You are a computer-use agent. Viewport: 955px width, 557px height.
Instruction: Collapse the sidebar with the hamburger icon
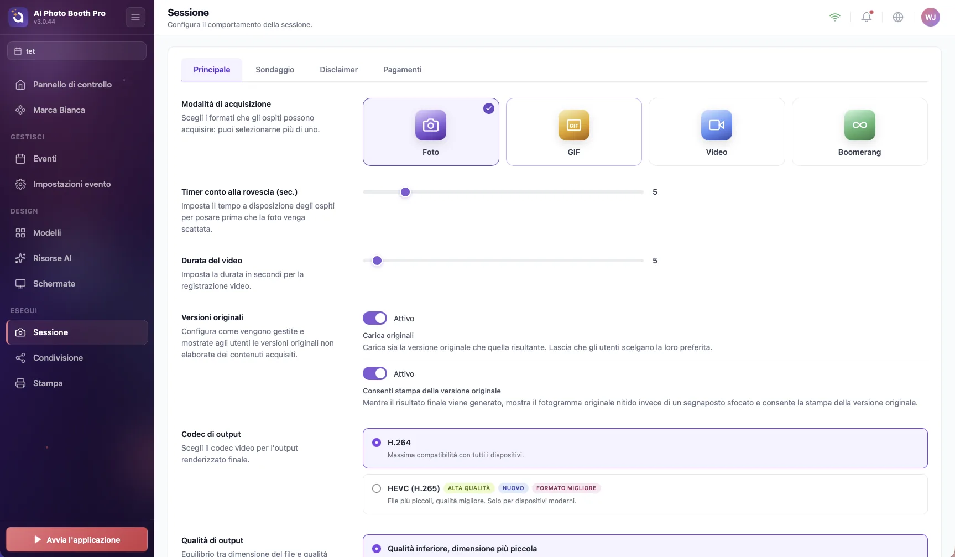pyautogui.click(x=135, y=17)
